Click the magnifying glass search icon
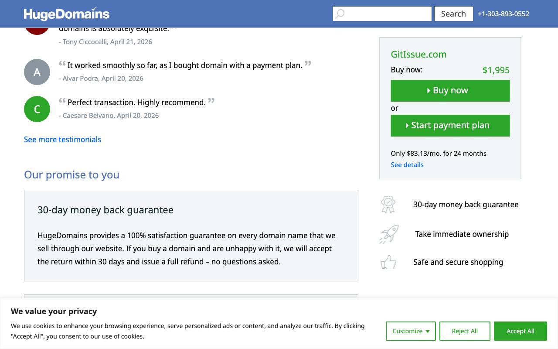This screenshot has width=558, height=349. (x=340, y=14)
